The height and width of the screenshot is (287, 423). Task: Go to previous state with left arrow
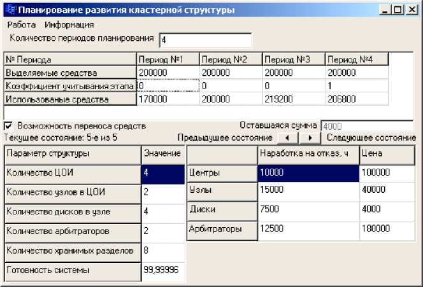pyautogui.click(x=287, y=138)
